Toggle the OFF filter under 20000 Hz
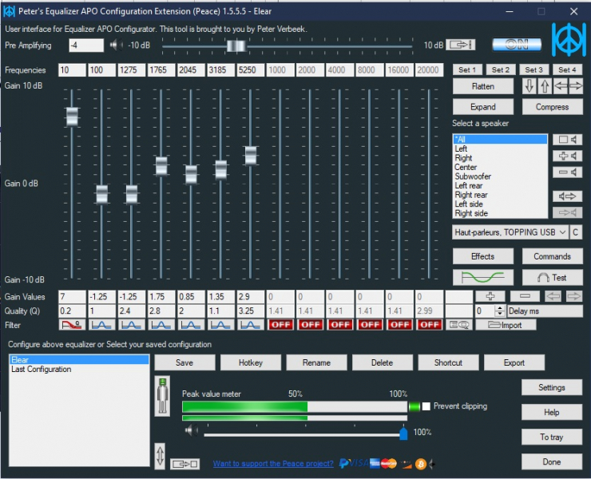Viewport: 591px width, 479px height. pos(430,325)
